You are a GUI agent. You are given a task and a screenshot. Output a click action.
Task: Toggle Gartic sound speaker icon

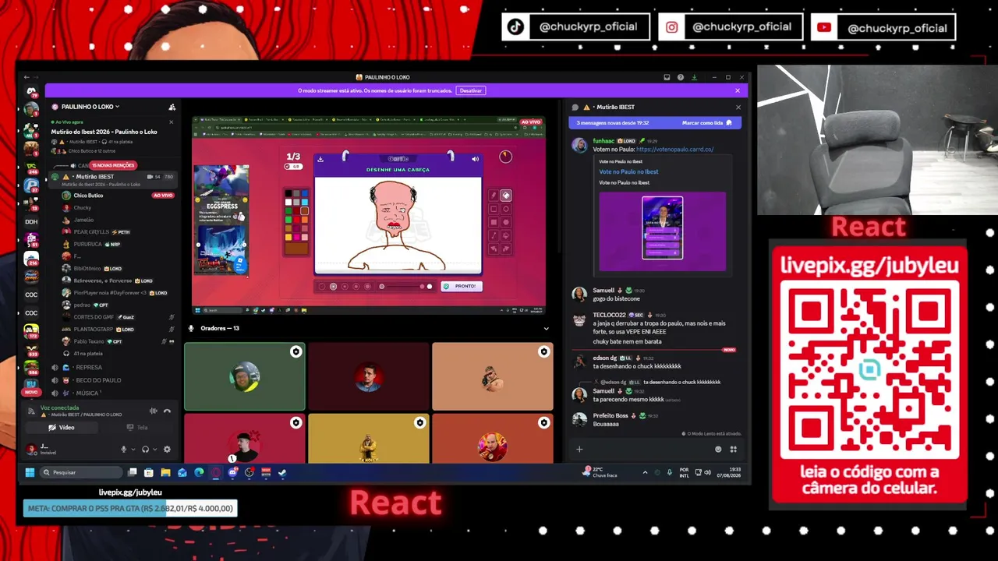coord(475,159)
